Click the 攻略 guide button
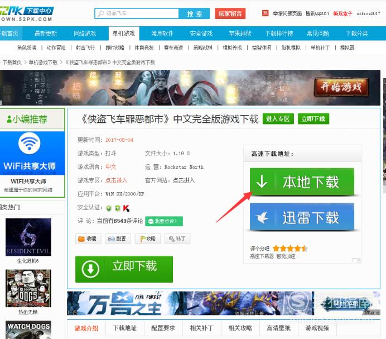This screenshot has width=386, height=339. pyautogui.click(x=147, y=238)
